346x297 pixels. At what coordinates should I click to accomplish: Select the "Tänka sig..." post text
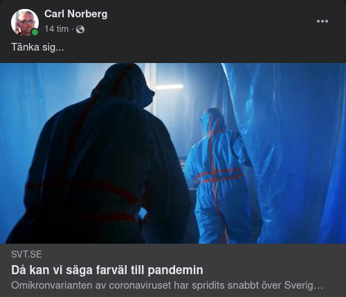tap(37, 47)
